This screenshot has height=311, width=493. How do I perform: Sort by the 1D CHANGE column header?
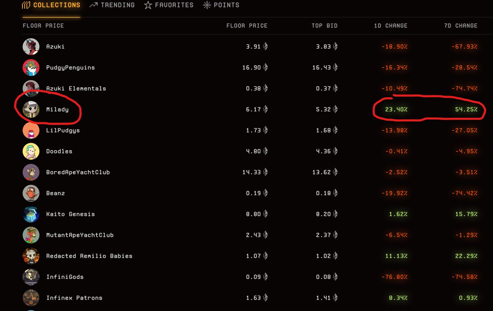[391, 25]
